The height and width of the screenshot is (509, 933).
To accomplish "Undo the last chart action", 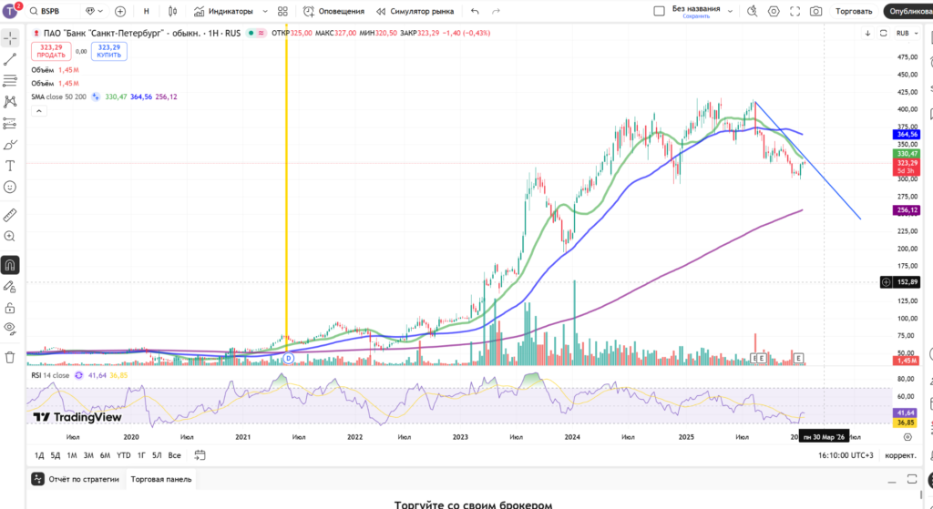I will 475,11.
